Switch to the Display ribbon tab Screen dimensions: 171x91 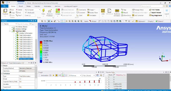point(28,6)
